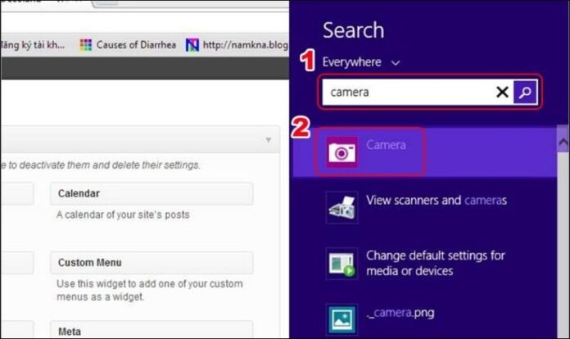Choose View scanners and cameras result text
The width and height of the screenshot is (570, 339).
[437, 201]
